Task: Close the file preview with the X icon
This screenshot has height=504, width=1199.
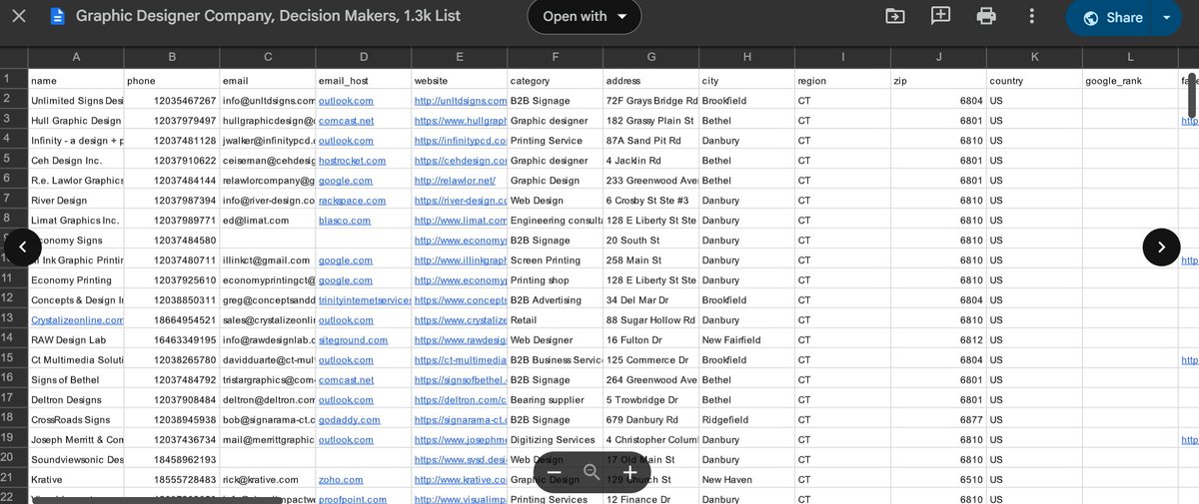Action: [x=19, y=16]
